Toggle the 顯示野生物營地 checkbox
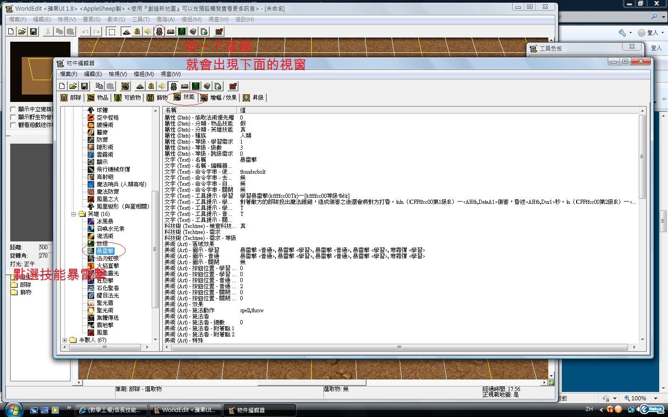The width and height of the screenshot is (668, 417). pos(13,117)
